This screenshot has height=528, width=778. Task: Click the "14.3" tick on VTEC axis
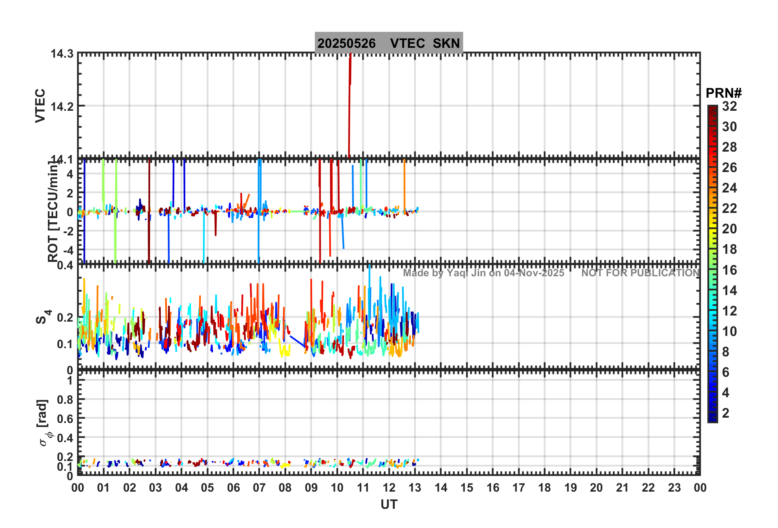click(62, 54)
